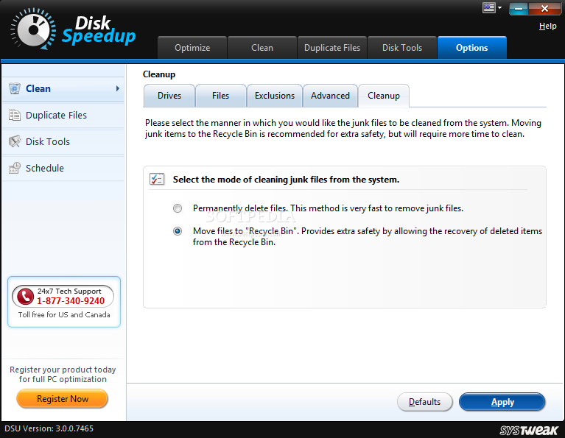Screen dimensions: 565x438
Task: Click the red phone support icon
Action: click(x=25, y=297)
